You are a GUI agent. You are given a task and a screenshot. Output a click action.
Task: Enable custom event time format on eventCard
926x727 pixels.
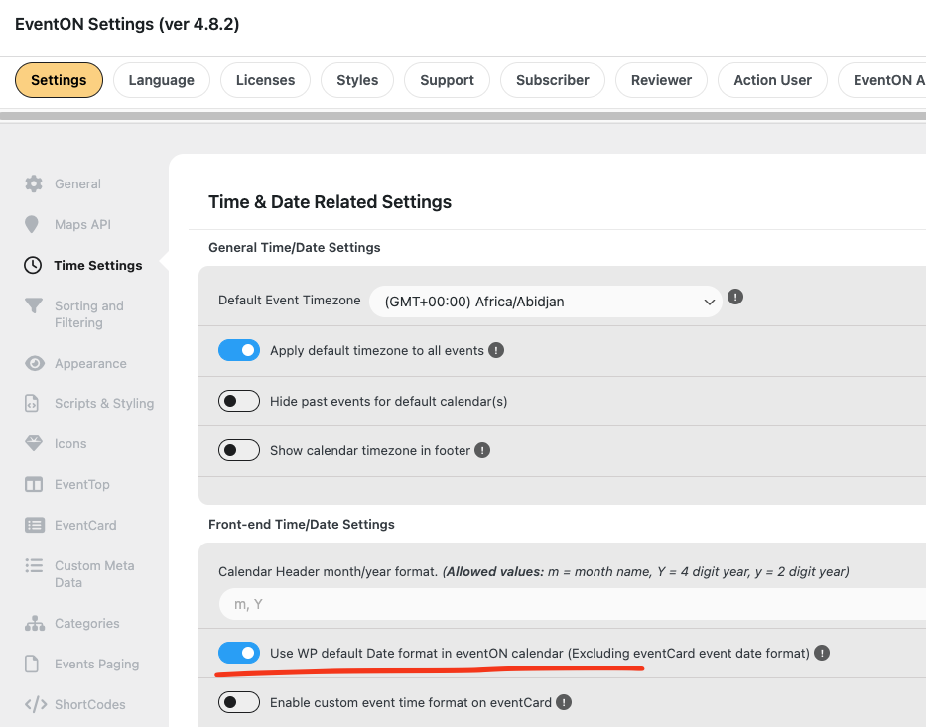[239, 702]
